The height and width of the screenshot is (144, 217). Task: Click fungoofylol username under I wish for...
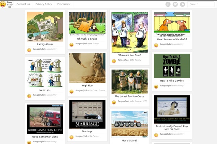(39, 95)
